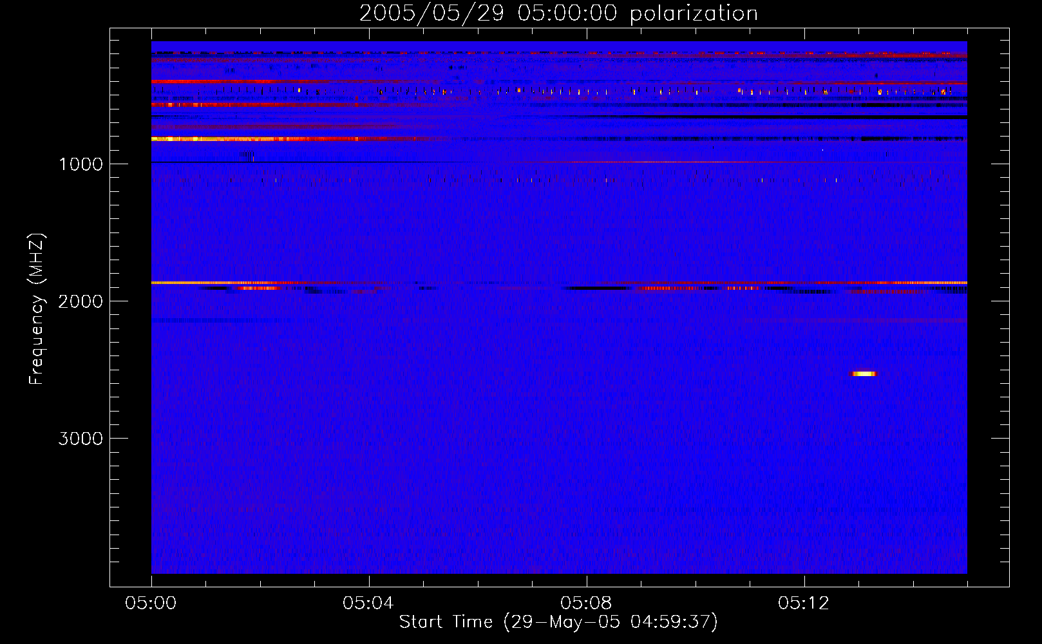Click the 'Frequency (MHZ)' axis label
1042x644 pixels.
pos(37,309)
